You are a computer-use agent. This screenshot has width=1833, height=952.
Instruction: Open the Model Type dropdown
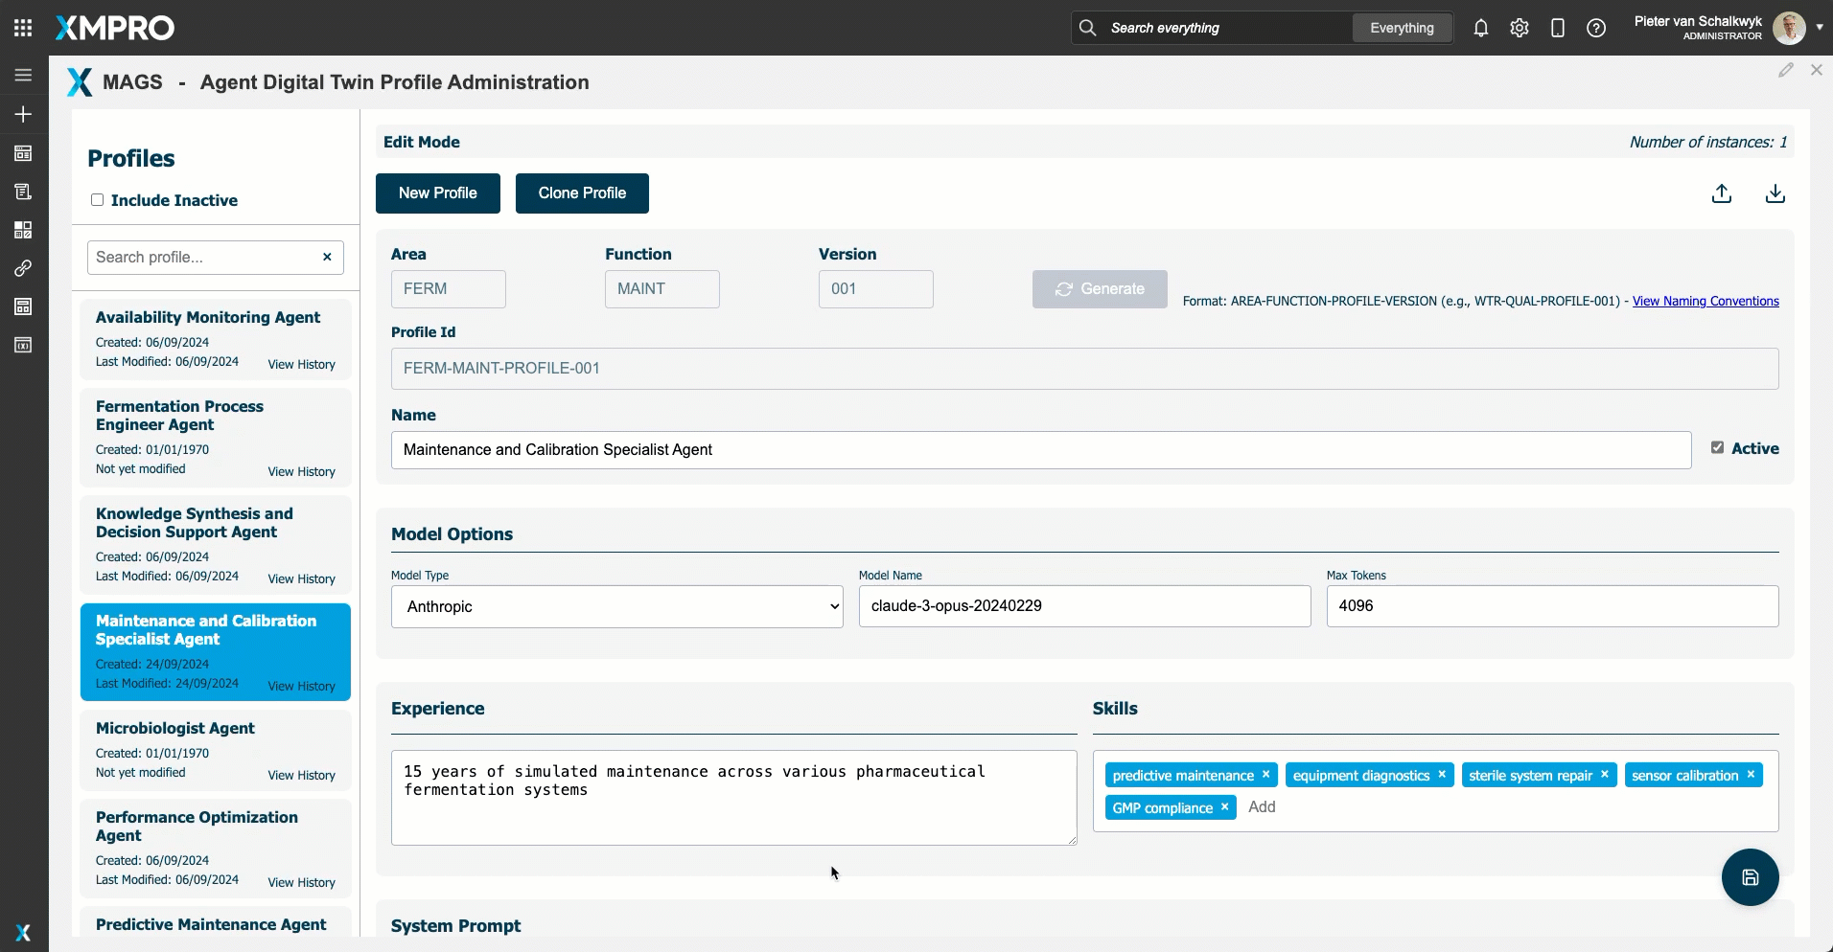616,606
